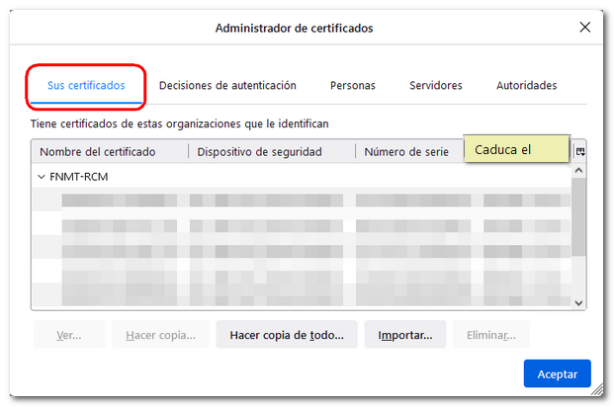Image resolution: width=614 pixels, height=407 pixels.
Task: Sort by the Caduca el column
Action: click(x=516, y=150)
